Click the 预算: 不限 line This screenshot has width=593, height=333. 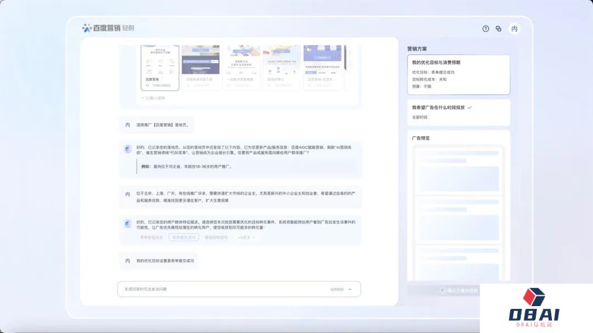click(422, 87)
